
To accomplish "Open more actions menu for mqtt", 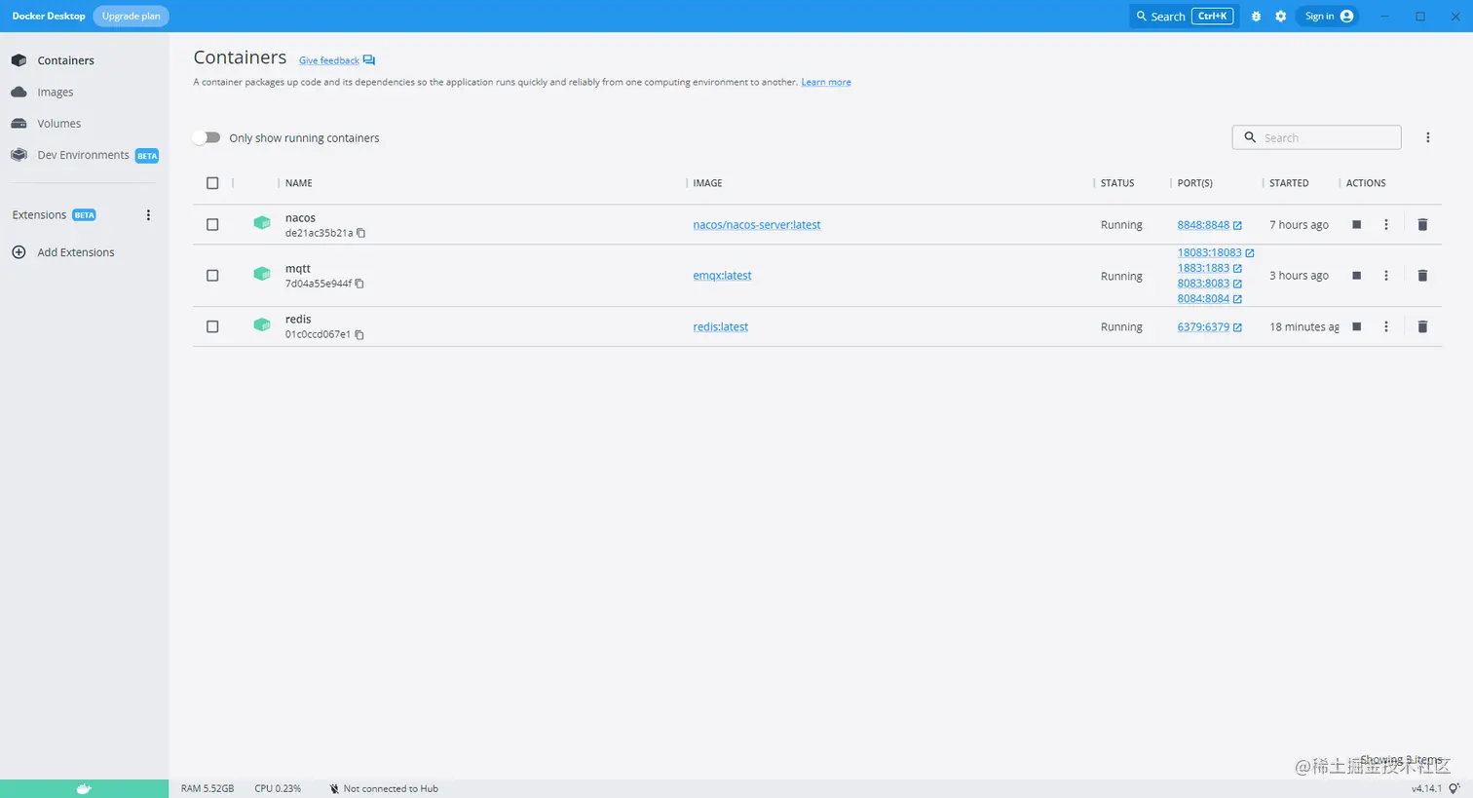I will 1386,276.
